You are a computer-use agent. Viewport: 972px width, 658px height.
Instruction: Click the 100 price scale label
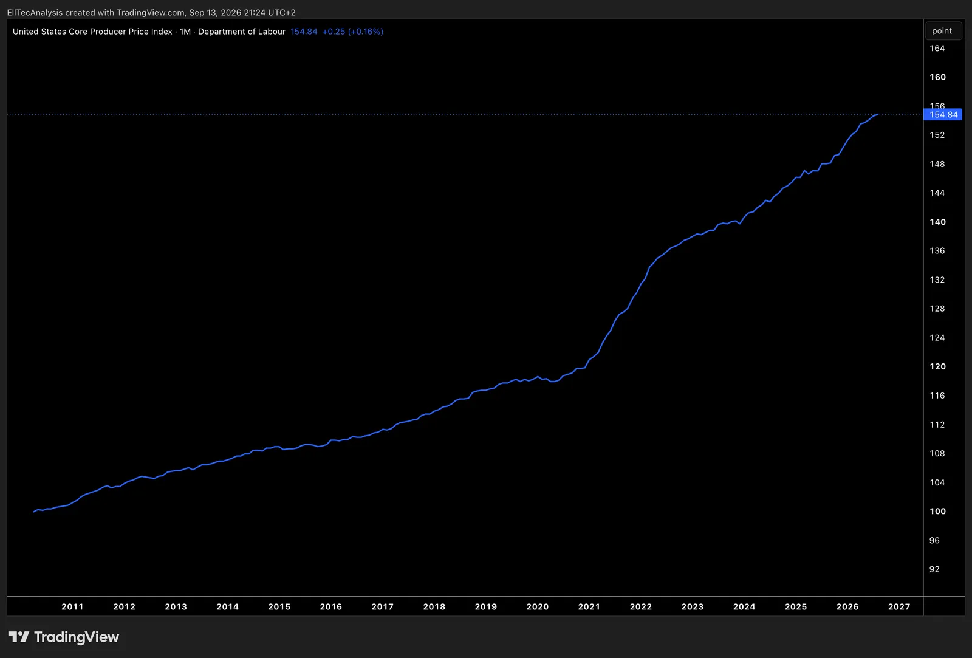pyautogui.click(x=937, y=511)
